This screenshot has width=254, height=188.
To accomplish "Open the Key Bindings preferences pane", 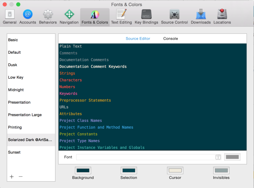I will (x=146, y=14).
